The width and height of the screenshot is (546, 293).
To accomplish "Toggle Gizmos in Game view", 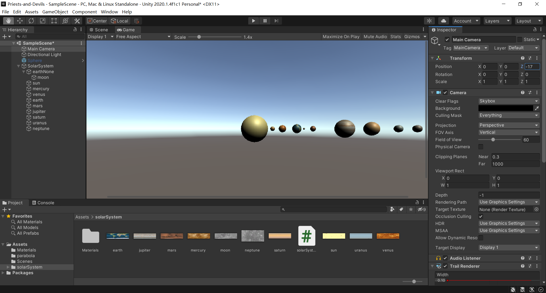I will [412, 37].
